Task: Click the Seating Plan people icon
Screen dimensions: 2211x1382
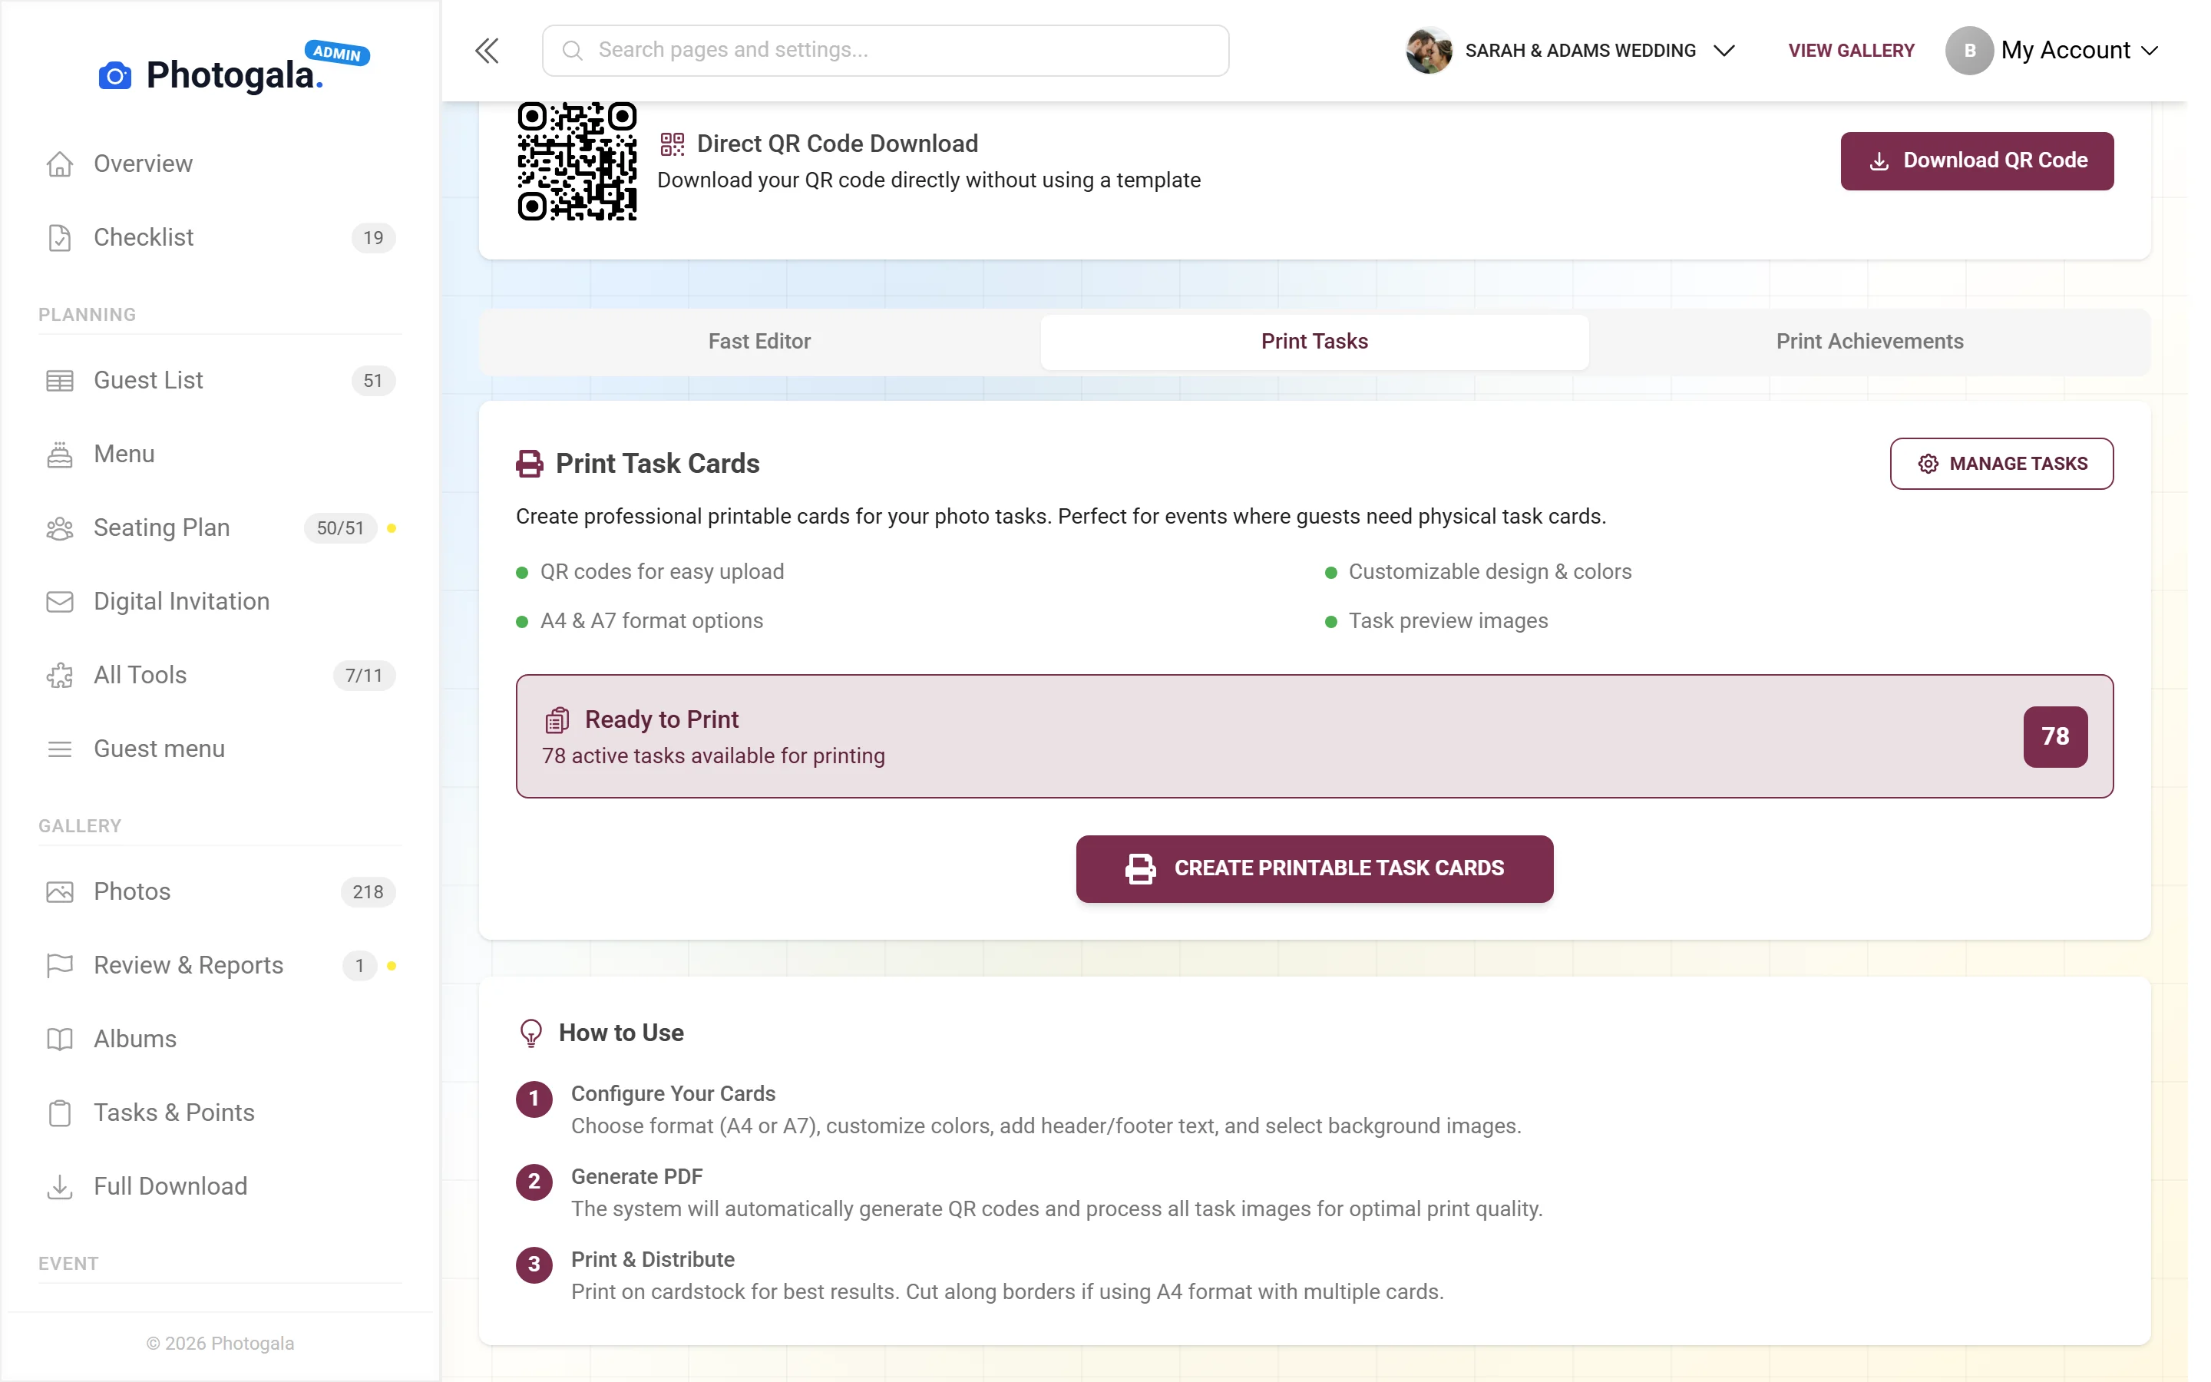Action: pos(59,528)
